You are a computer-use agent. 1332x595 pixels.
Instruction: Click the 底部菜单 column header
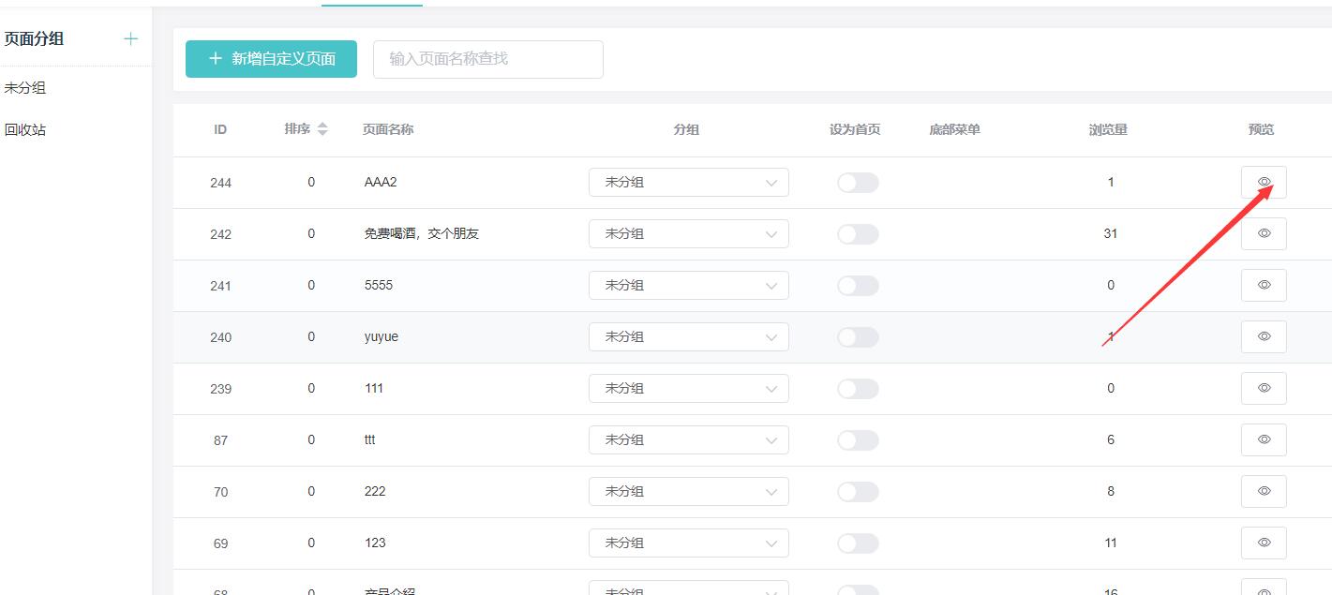click(x=954, y=129)
